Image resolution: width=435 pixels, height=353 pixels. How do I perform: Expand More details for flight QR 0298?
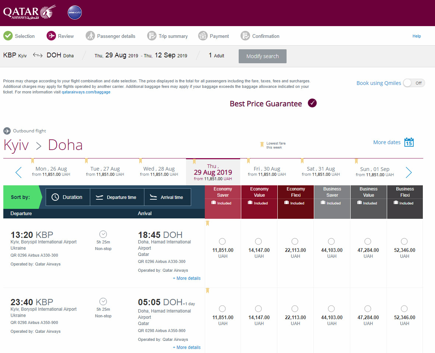(x=187, y=347)
